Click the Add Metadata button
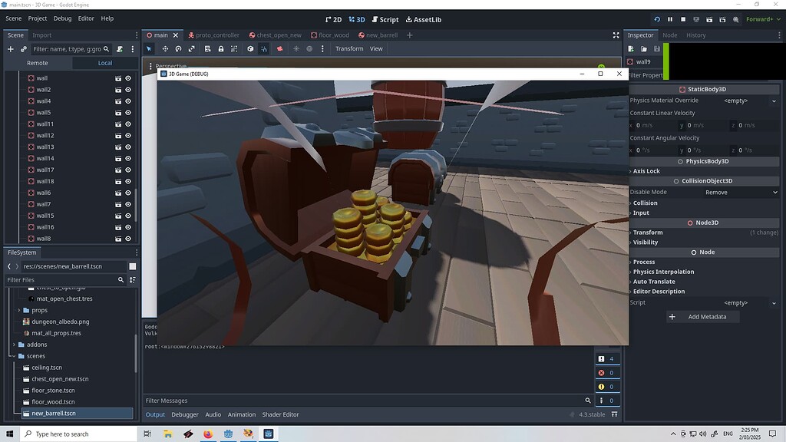 coord(702,316)
